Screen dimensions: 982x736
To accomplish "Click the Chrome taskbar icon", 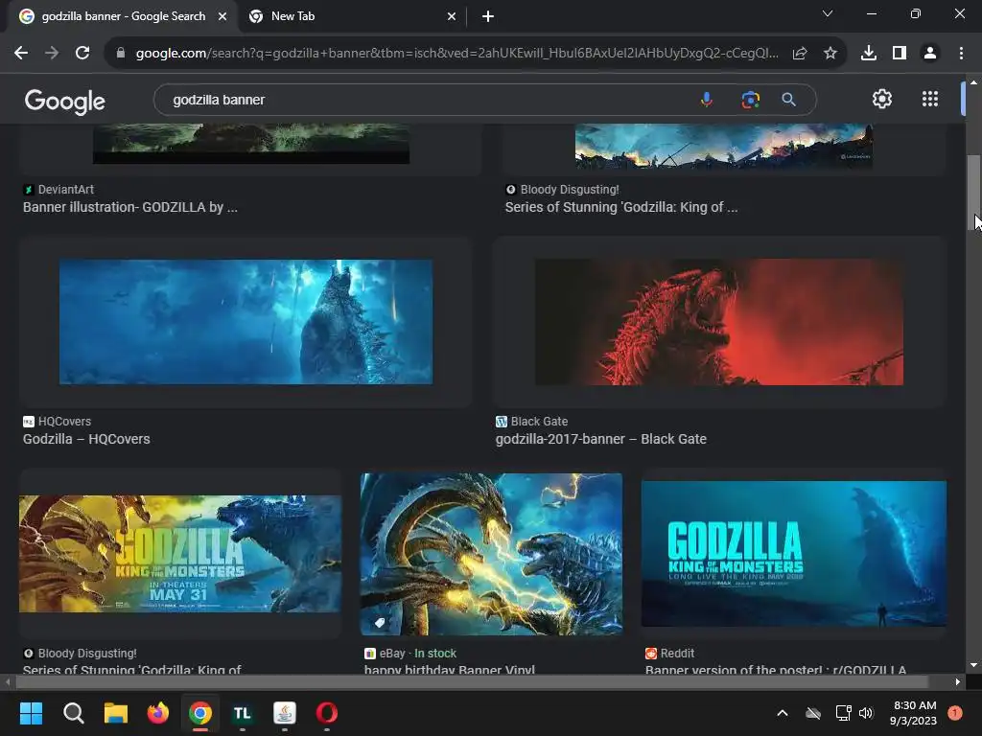I will [x=200, y=713].
